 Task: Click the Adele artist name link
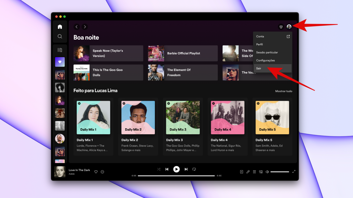pyautogui.click(x=72, y=174)
